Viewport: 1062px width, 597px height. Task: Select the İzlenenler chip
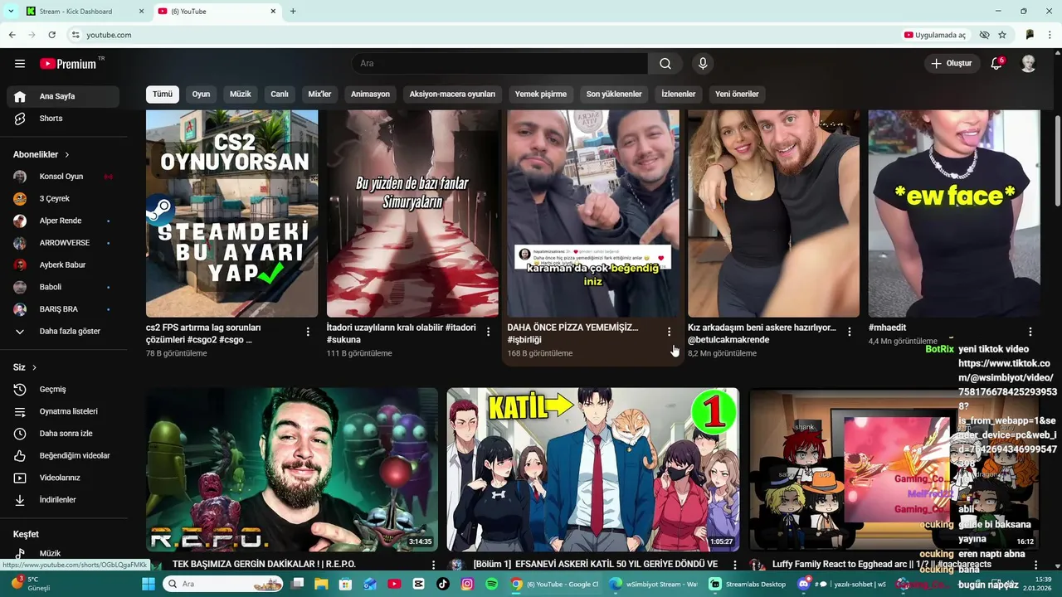679,94
